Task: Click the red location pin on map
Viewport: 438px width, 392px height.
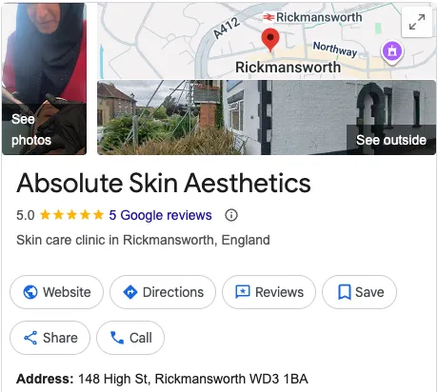Action: (270, 40)
